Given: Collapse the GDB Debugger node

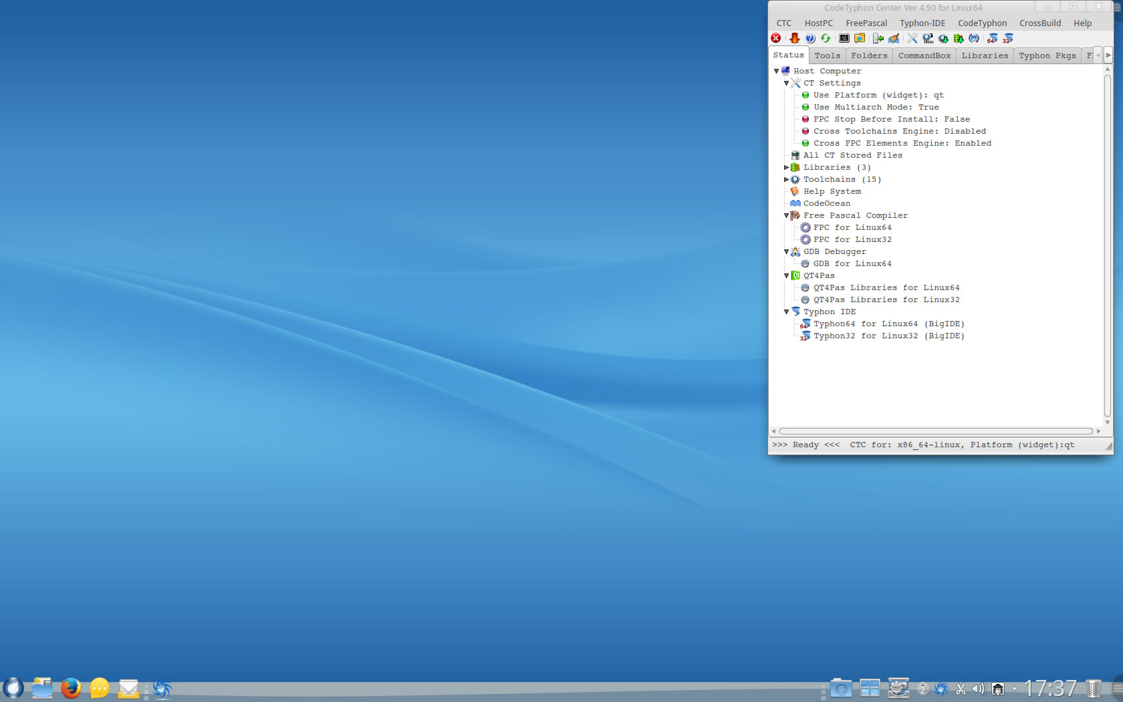Looking at the screenshot, I should click(786, 251).
